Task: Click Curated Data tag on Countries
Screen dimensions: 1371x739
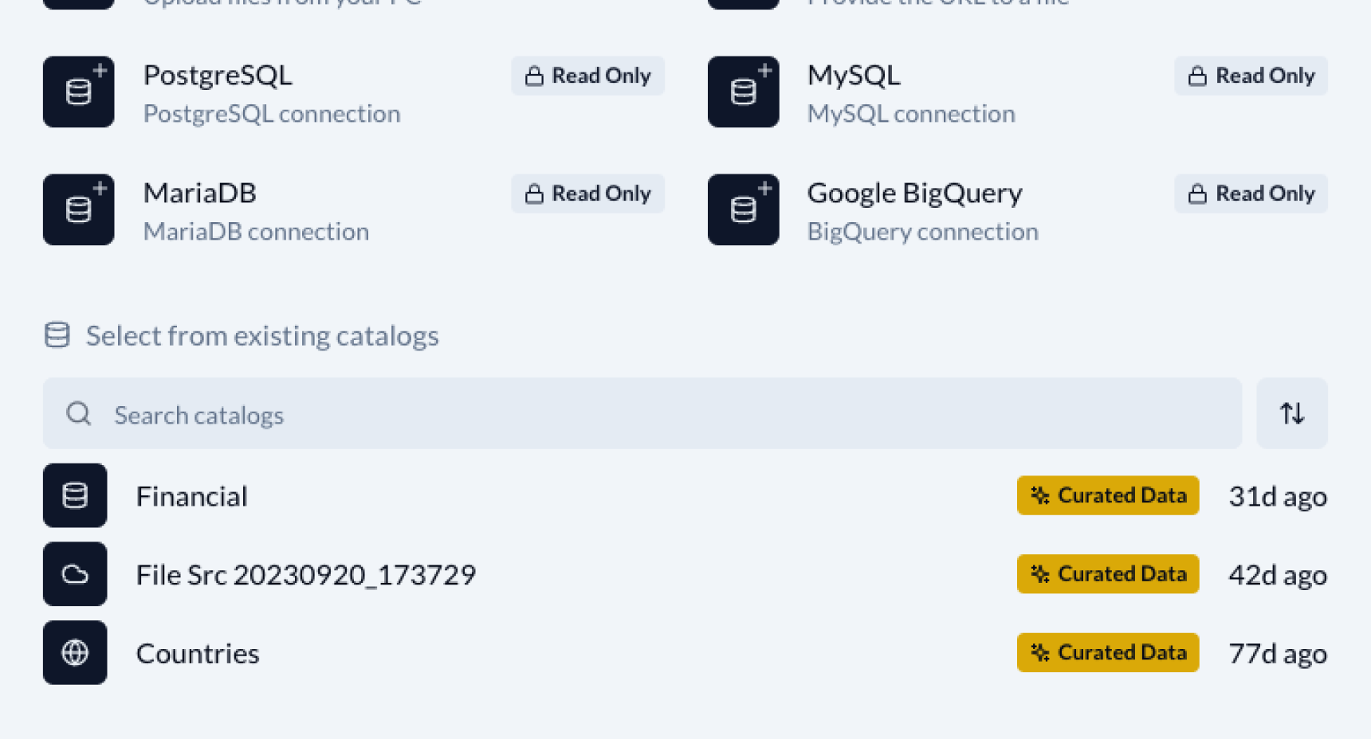Action: 1108,653
